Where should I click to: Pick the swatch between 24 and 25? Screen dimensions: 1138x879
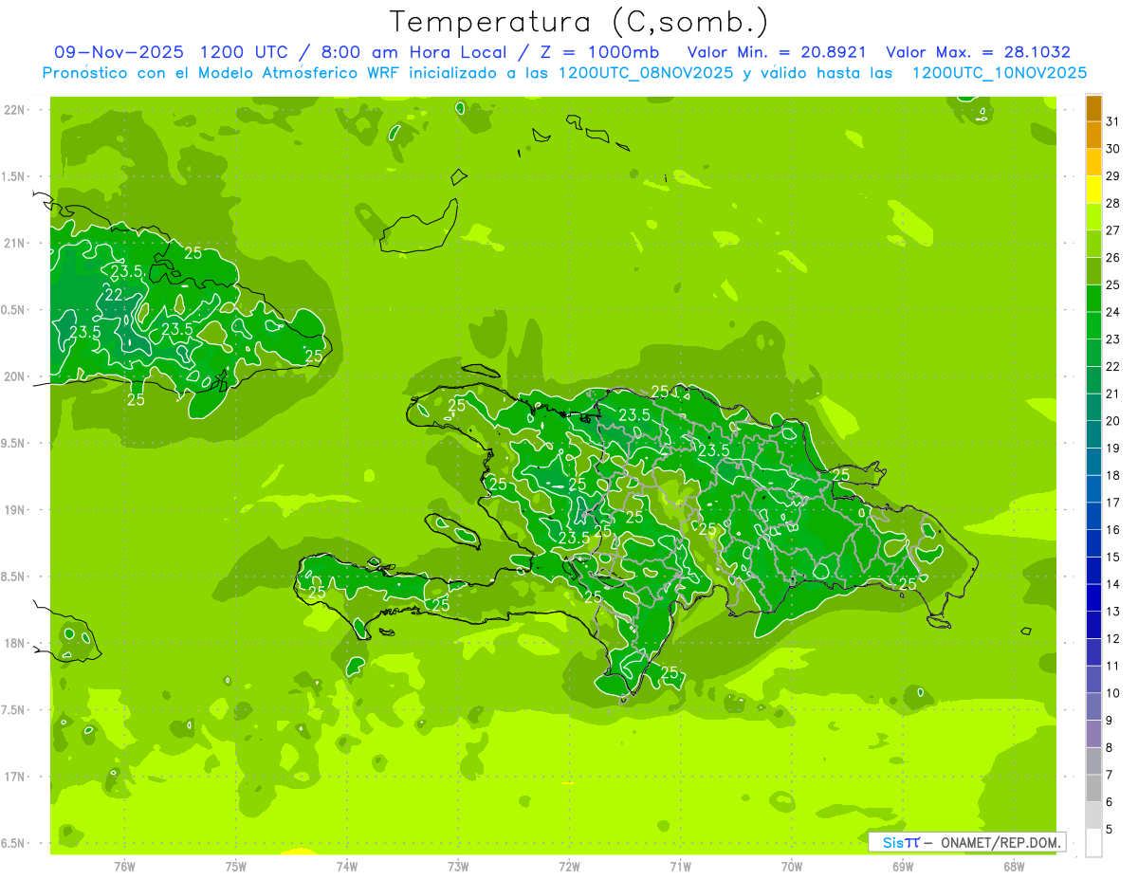(1093, 299)
